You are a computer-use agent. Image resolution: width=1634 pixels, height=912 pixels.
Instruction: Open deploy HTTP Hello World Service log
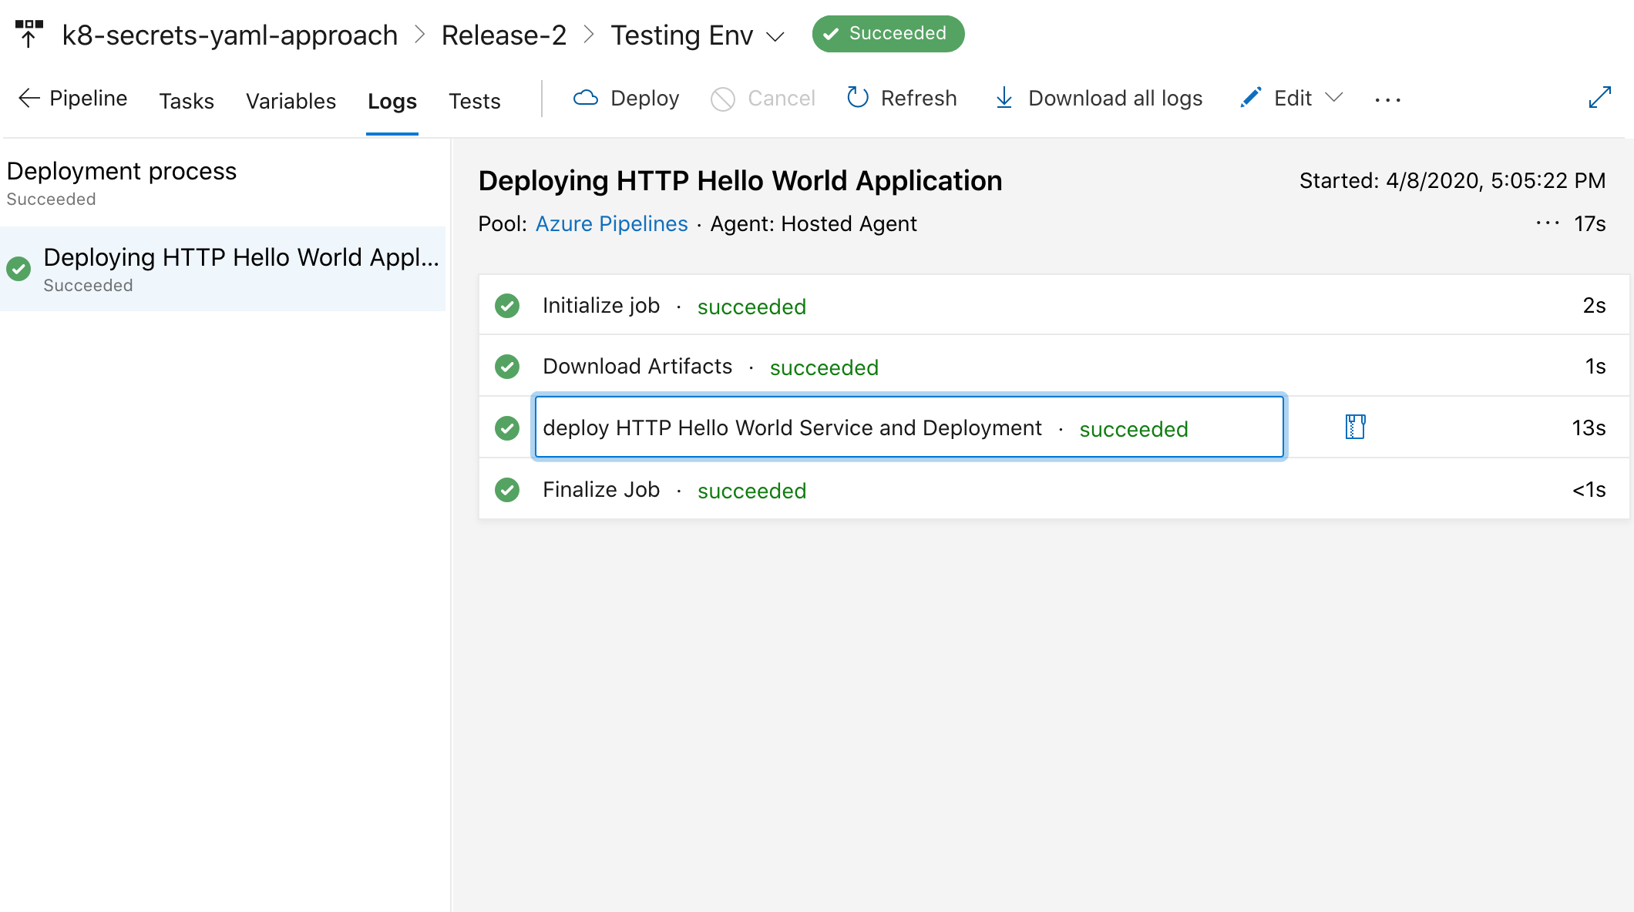click(x=909, y=427)
